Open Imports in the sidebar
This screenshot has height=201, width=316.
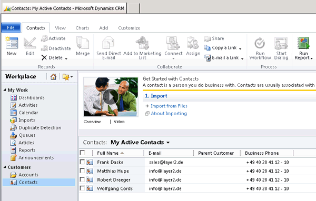pos(23,120)
